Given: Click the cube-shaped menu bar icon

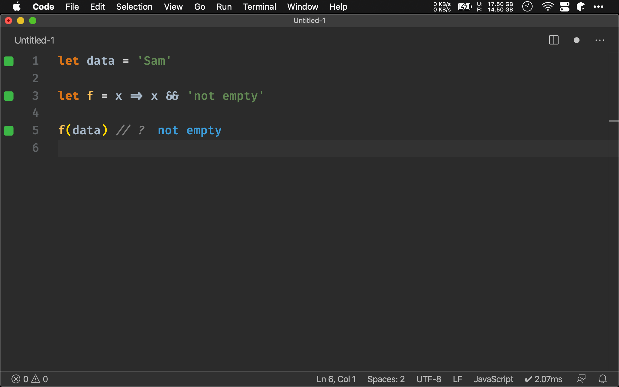Looking at the screenshot, I should click(581, 6).
